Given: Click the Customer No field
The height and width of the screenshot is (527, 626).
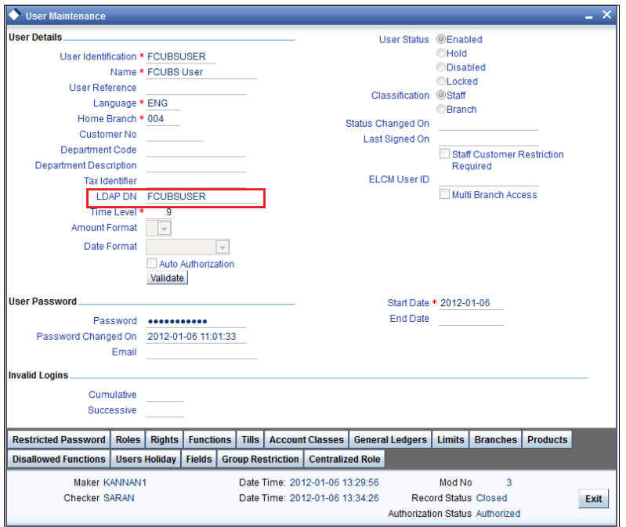Looking at the screenshot, I should pyautogui.click(x=175, y=135).
